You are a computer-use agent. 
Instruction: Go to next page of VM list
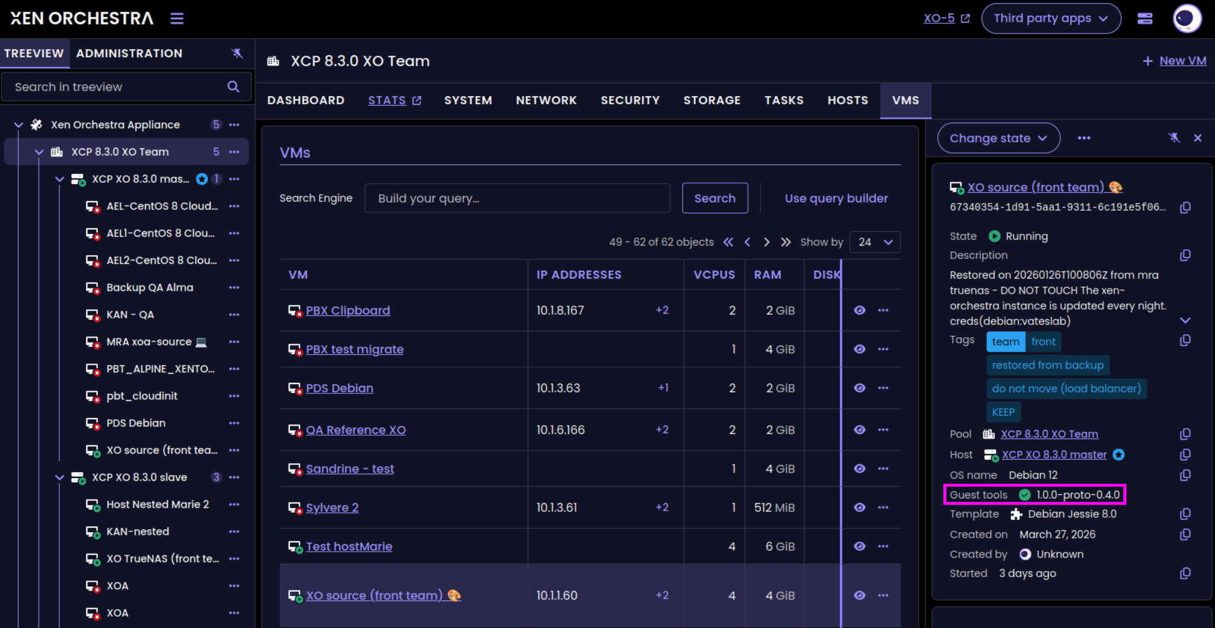[x=767, y=242]
